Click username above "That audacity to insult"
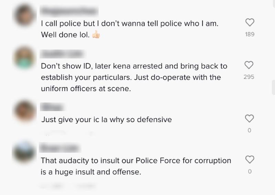Viewport: 275px width, 195px height. 60,149
